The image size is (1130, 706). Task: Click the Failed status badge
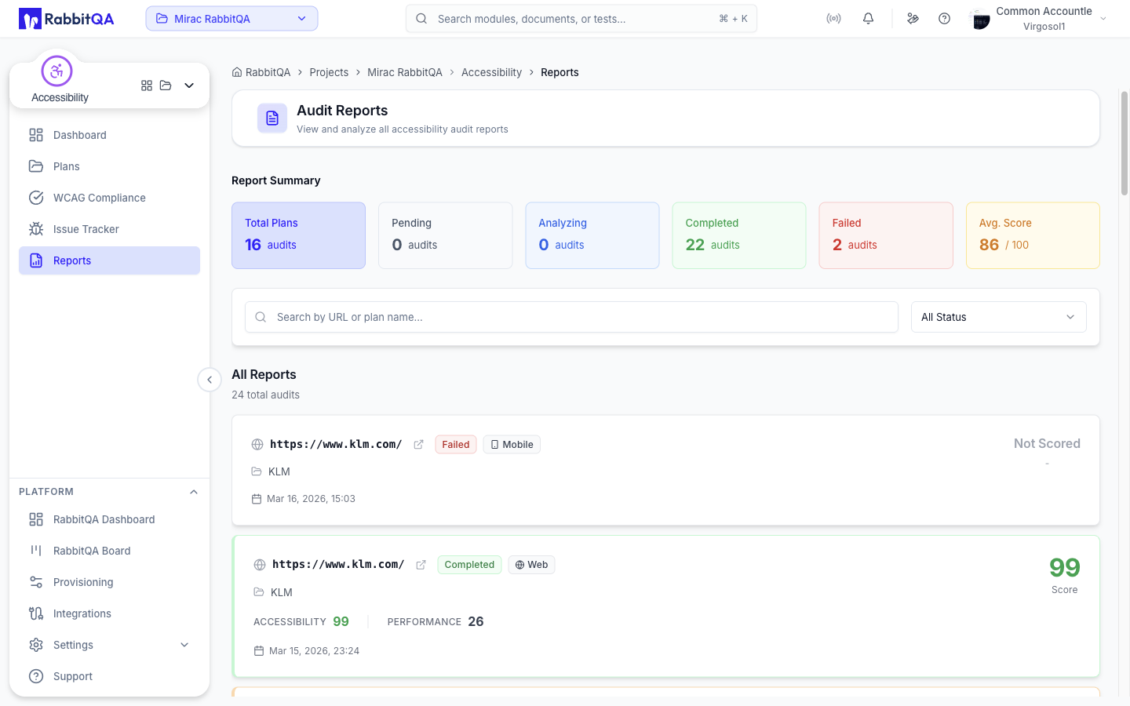[x=456, y=445]
